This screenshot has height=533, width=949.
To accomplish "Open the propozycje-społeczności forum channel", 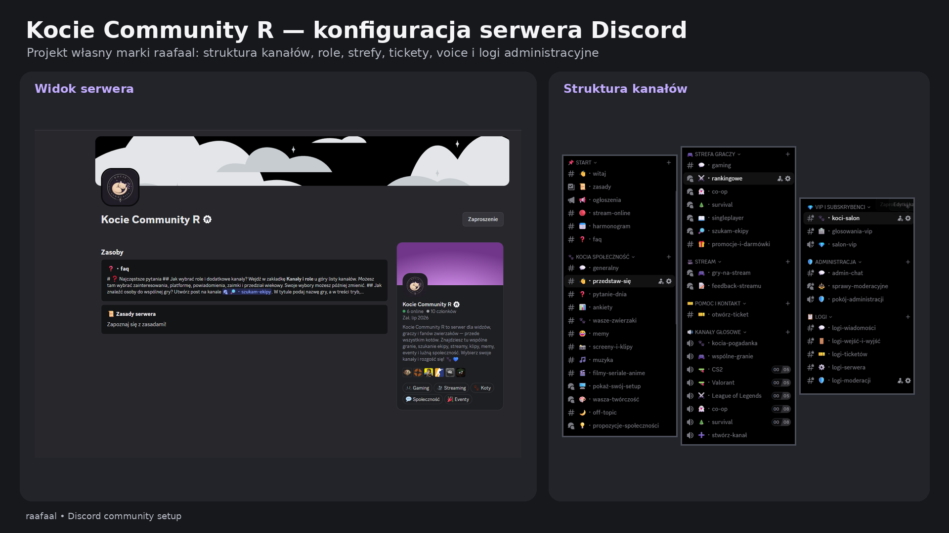I will 620,426.
